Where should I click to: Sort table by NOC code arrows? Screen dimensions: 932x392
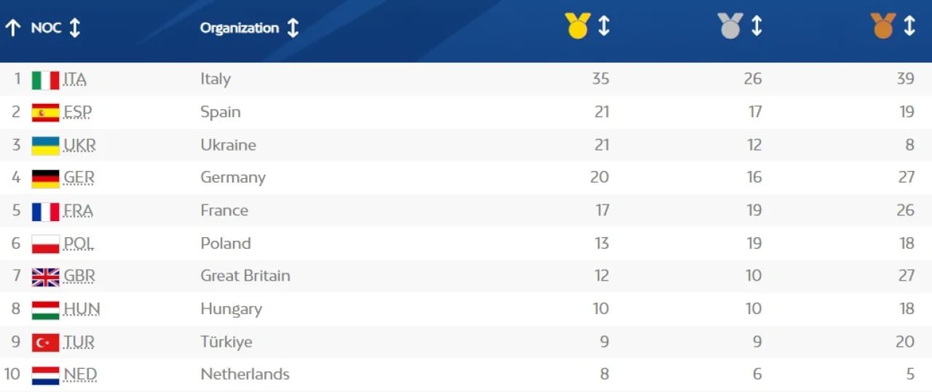tap(74, 28)
